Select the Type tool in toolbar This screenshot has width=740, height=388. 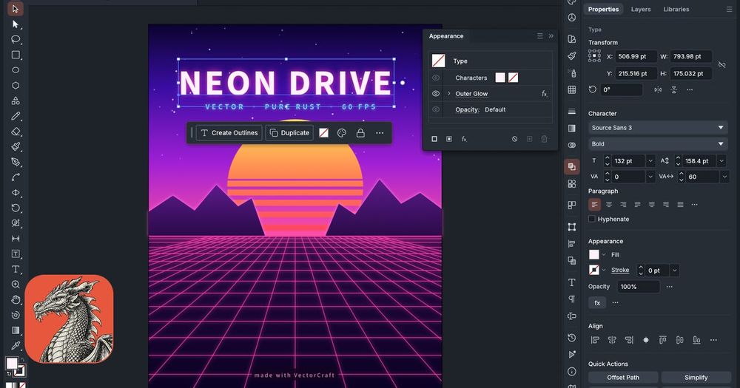(16, 269)
